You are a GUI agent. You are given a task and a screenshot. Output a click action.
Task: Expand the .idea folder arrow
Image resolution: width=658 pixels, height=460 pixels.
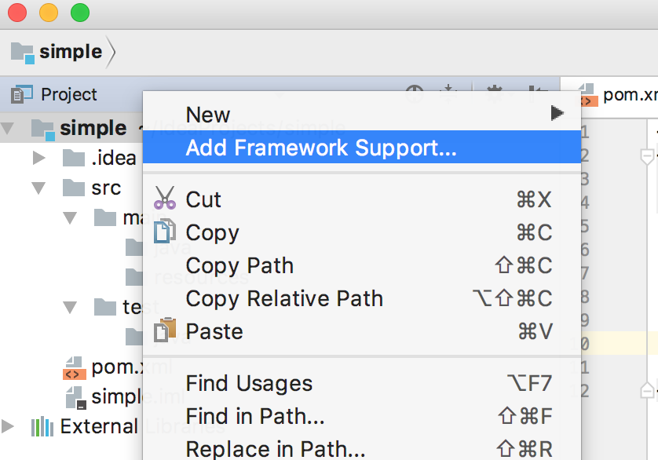38,158
